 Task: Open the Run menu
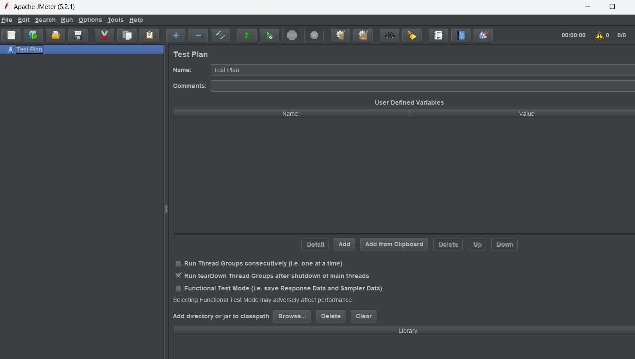pos(67,20)
